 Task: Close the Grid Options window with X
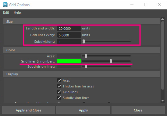pyautogui.click(x=160, y=5)
